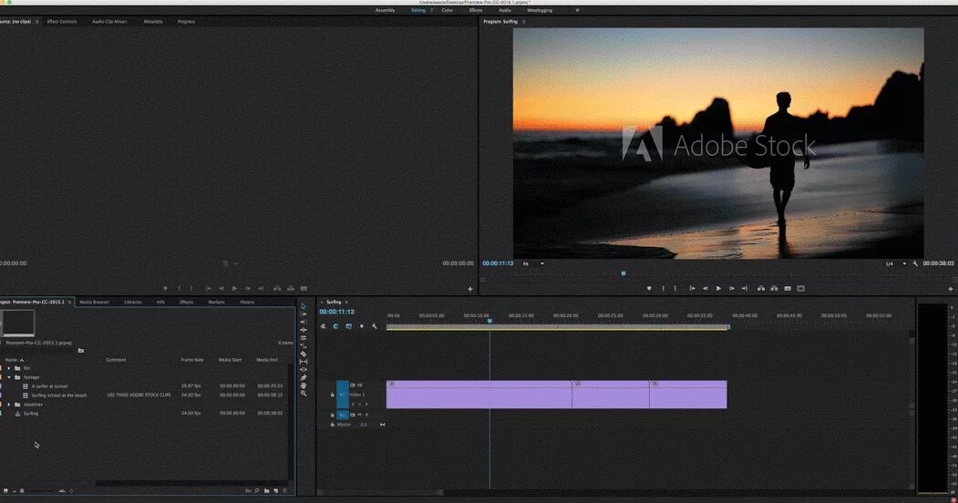Open the Libraries tab
This screenshot has height=503, width=958.
click(x=132, y=303)
